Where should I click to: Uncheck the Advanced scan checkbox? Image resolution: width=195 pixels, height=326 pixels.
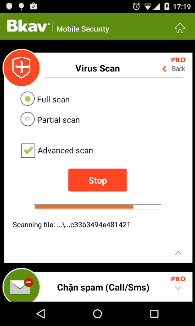point(28,151)
